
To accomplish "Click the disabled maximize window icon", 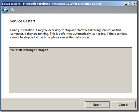I will [130, 4].
